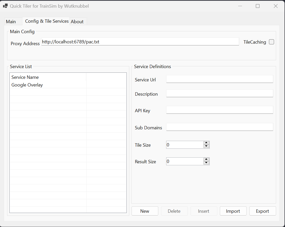Click the Import button
The width and height of the screenshot is (285, 227).
tap(233, 211)
